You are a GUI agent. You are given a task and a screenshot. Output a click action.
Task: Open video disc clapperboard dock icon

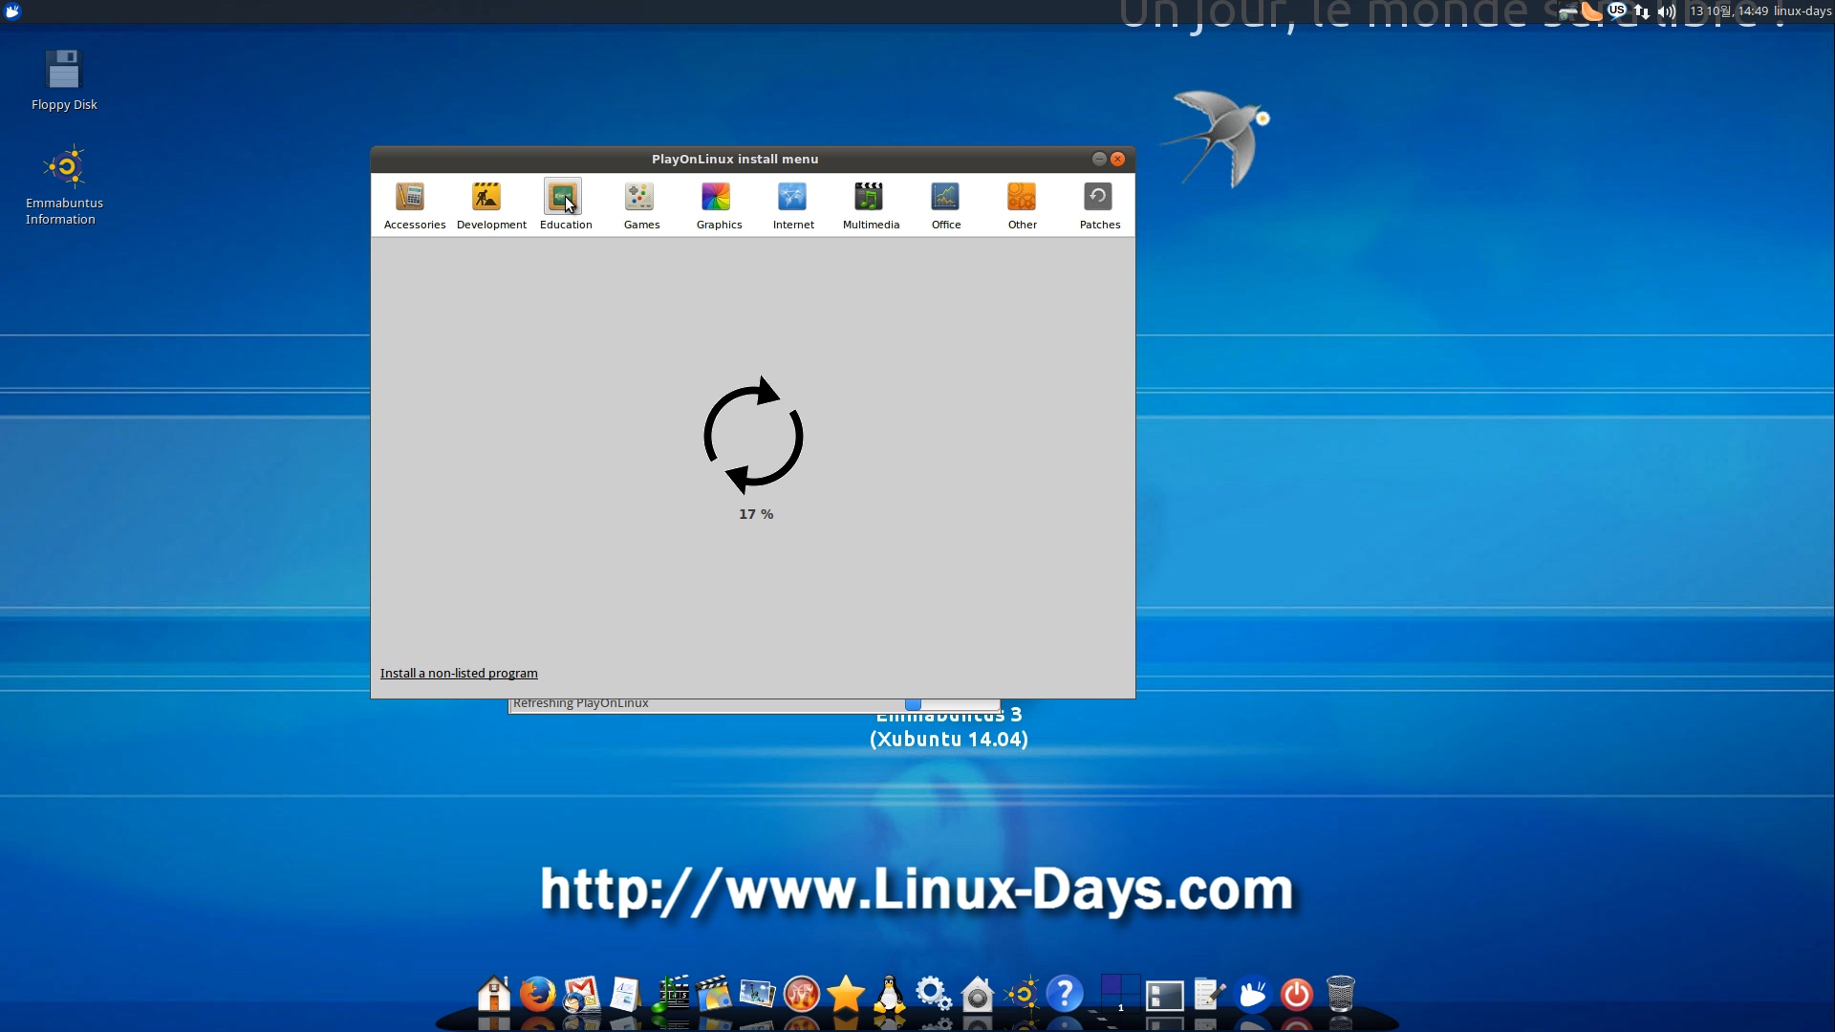(713, 994)
